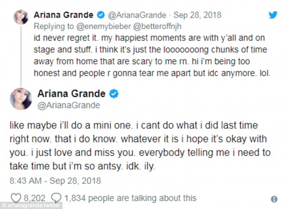
Task: Click the info icon at bottom right
Action: point(274,199)
